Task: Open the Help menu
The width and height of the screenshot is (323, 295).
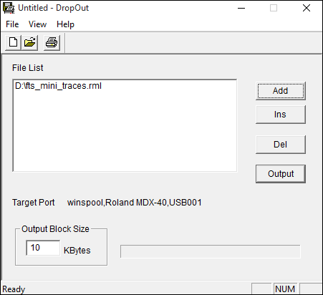Action: point(65,24)
